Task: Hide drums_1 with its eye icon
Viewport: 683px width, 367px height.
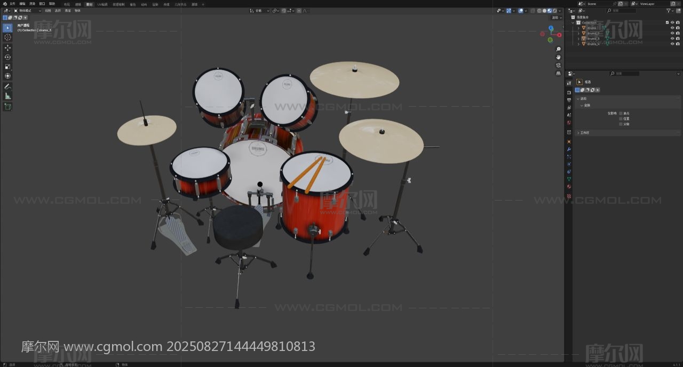Action: 672,28
